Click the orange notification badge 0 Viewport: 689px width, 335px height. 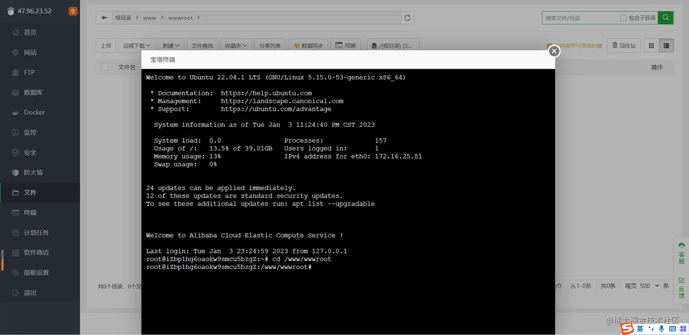(73, 11)
